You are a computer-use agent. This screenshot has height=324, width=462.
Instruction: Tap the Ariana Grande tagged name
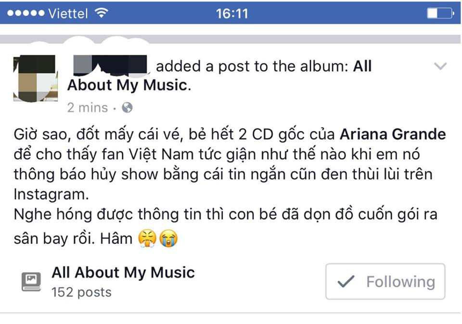[x=393, y=134]
